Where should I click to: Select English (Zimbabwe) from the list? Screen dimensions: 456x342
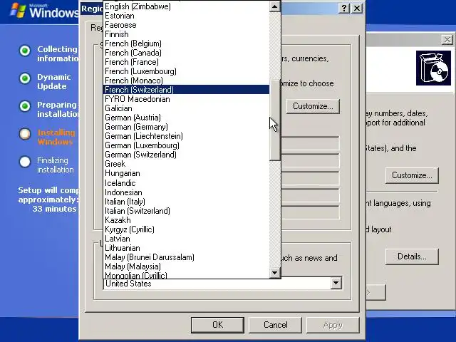click(x=186, y=6)
